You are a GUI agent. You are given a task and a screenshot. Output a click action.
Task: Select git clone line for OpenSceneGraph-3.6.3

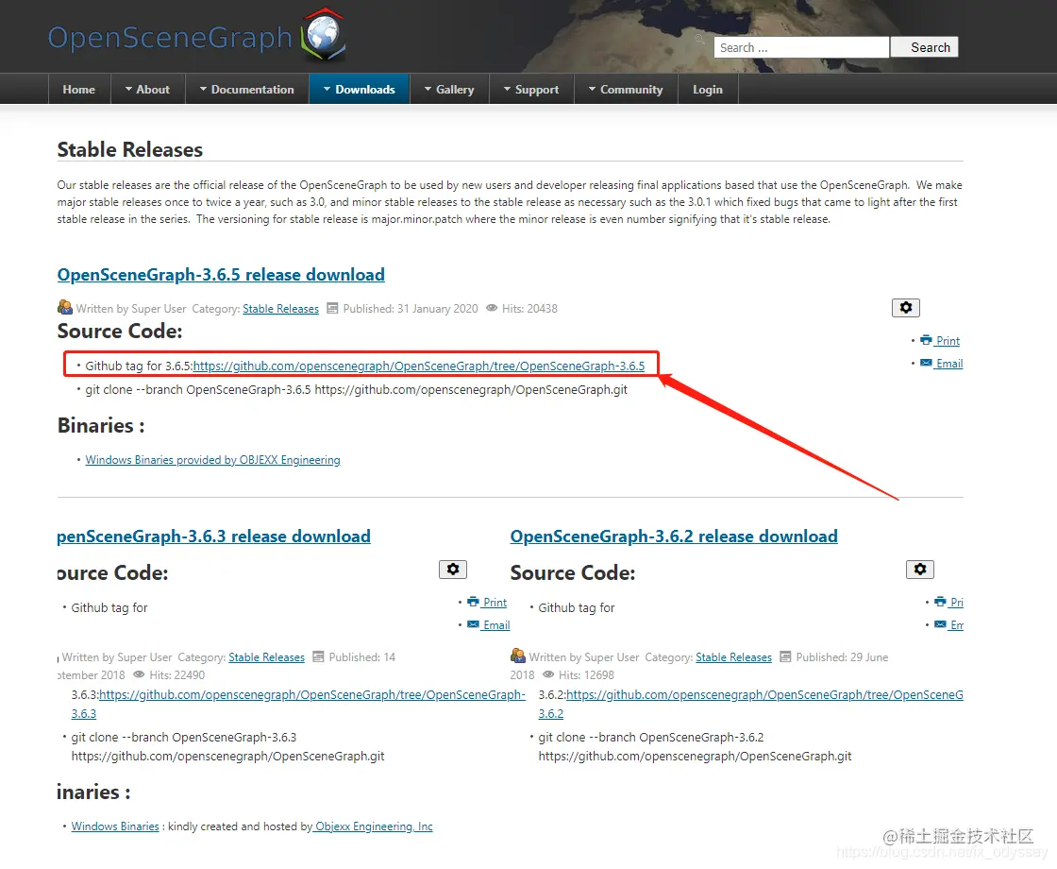[227, 747]
